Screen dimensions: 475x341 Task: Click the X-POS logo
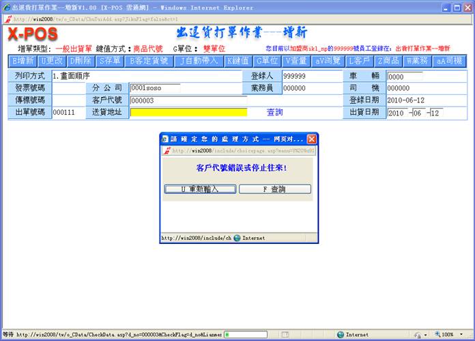coord(32,33)
